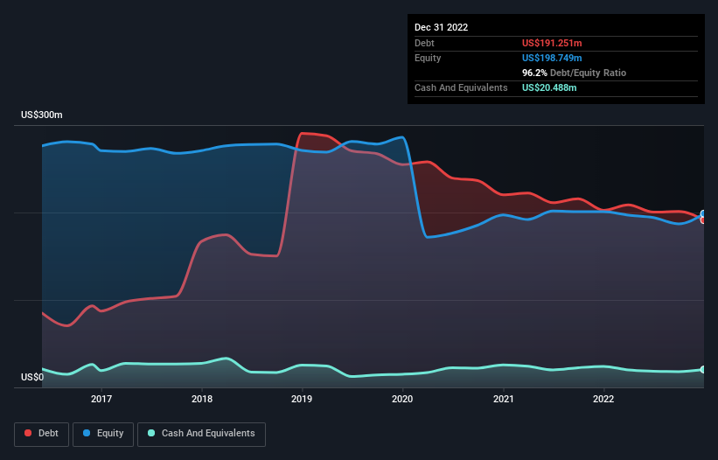Viewport: 718px width, 460px height.
Task: Click the US$20.488m cash value
Action: 549,87
